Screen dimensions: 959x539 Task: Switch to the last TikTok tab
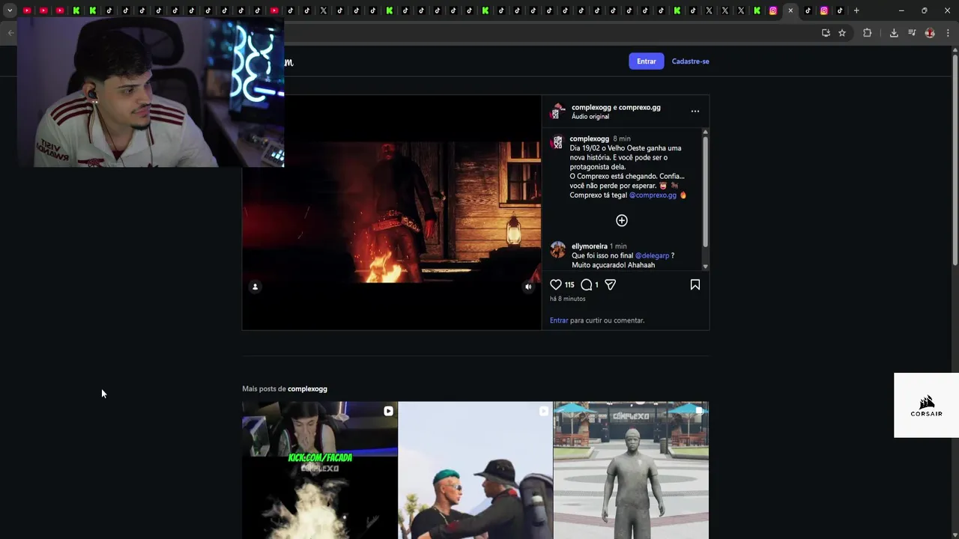point(840,10)
